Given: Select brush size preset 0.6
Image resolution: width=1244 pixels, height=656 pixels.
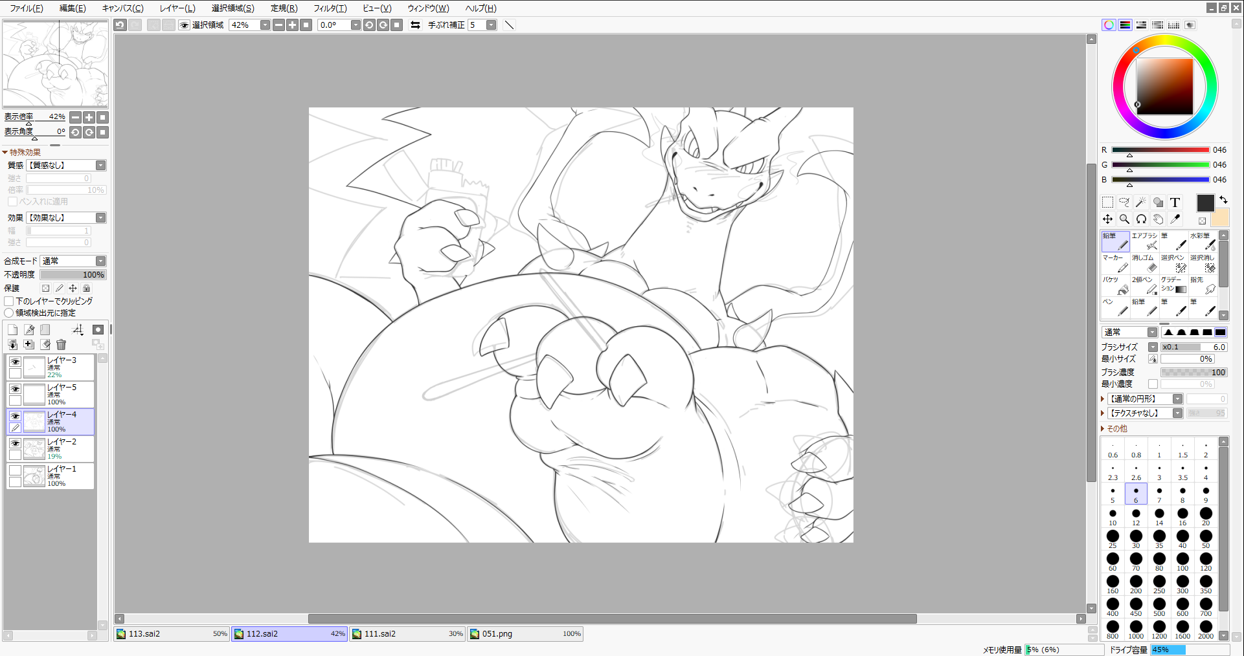Looking at the screenshot, I should point(1113,449).
